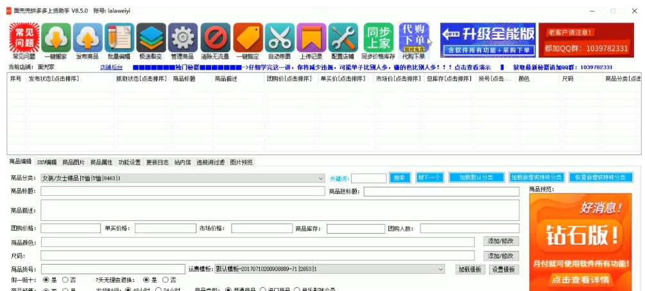Click the 代购下单 blue icon

click(x=414, y=38)
